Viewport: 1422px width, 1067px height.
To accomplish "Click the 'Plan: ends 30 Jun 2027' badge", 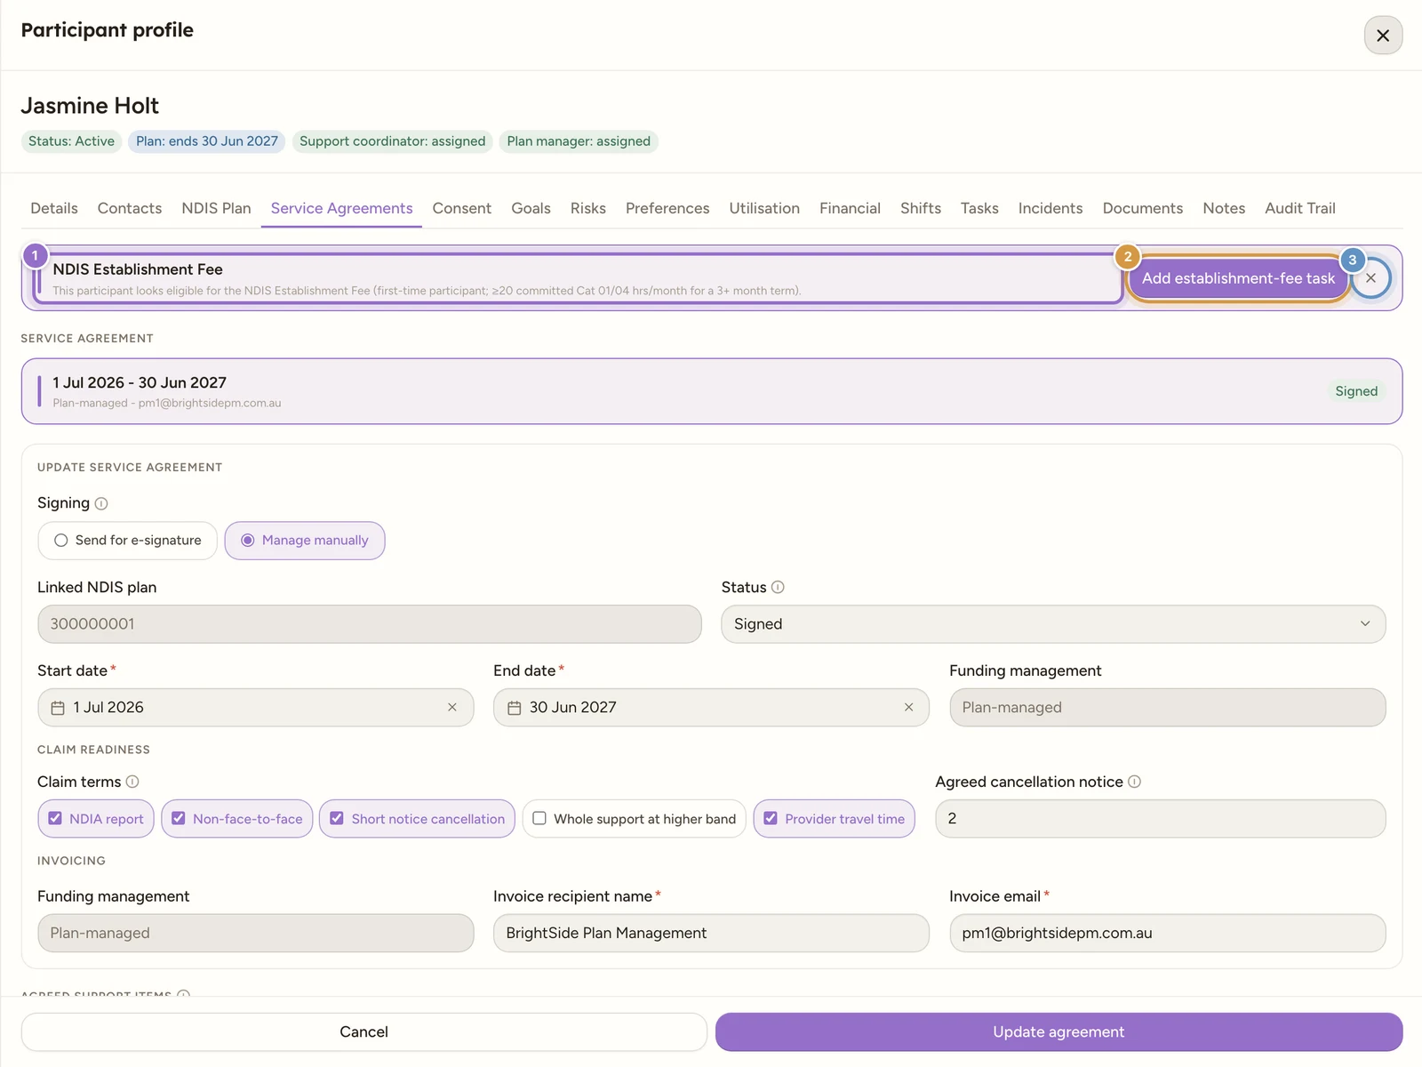I will [x=206, y=141].
